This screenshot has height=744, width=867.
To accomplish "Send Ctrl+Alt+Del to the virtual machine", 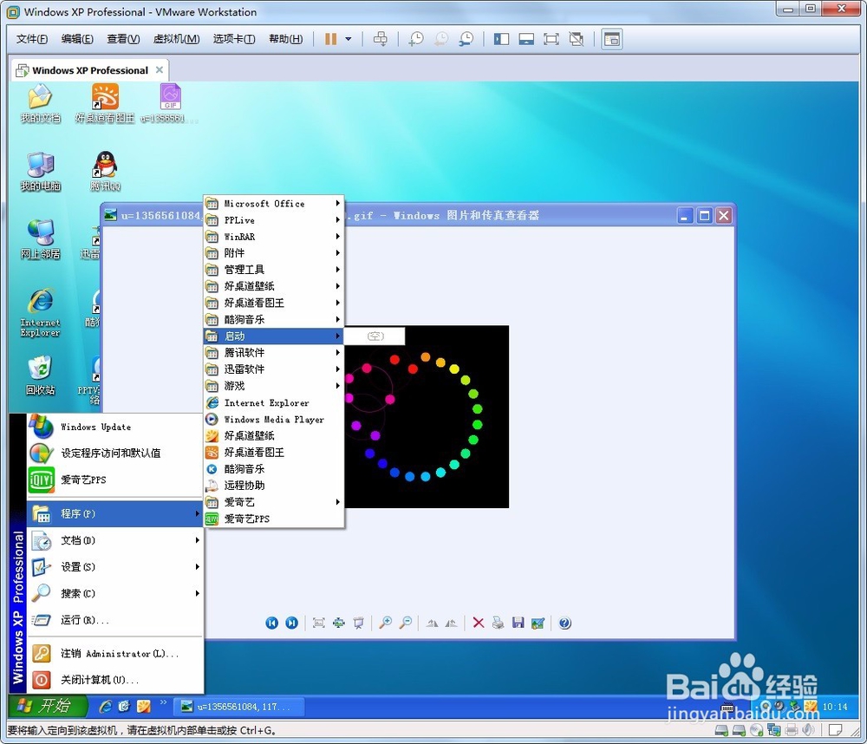I will [381, 39].
